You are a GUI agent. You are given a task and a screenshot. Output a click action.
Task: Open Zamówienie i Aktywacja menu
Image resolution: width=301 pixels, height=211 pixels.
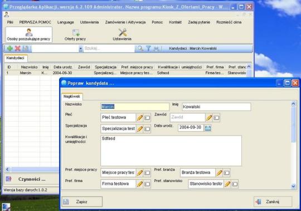pos(125,22)
